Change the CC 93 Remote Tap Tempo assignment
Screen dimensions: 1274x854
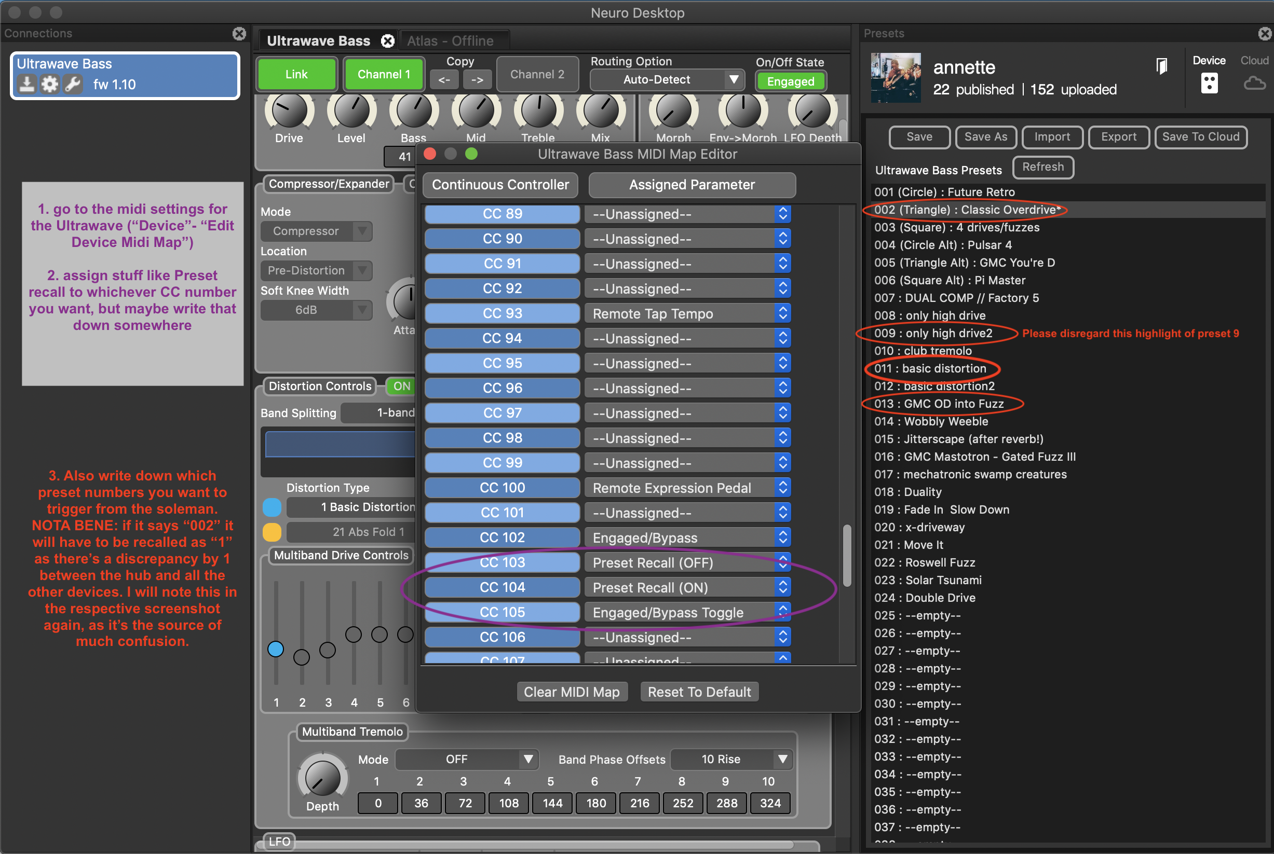(687, 314)
